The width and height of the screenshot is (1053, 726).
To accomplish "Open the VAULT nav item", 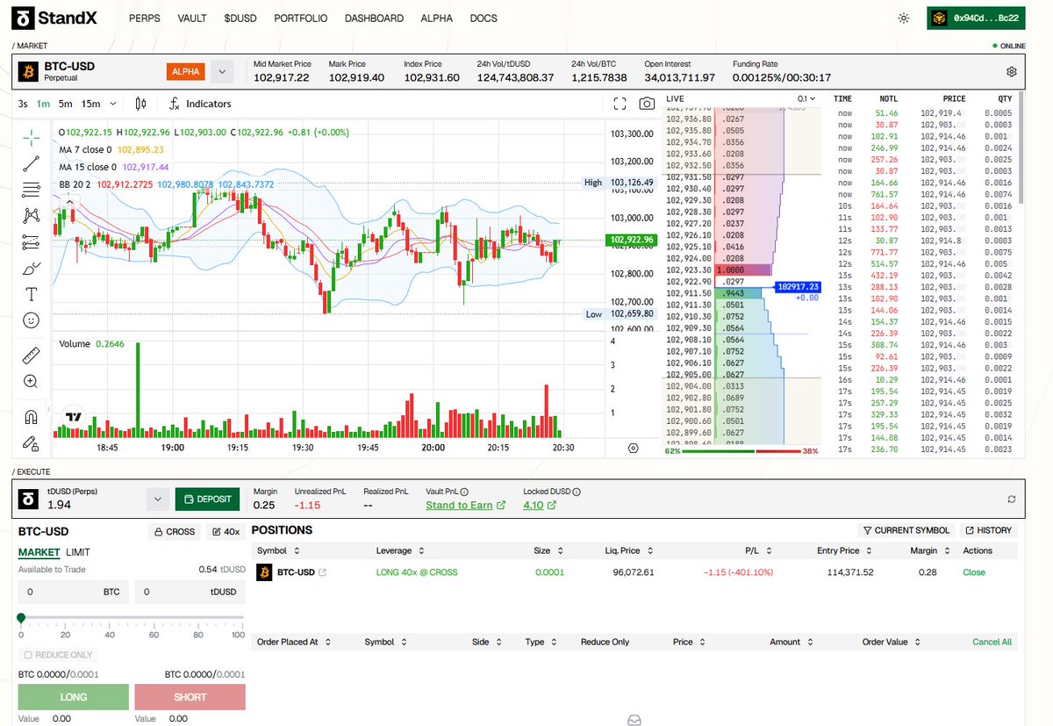I will 192,18.
